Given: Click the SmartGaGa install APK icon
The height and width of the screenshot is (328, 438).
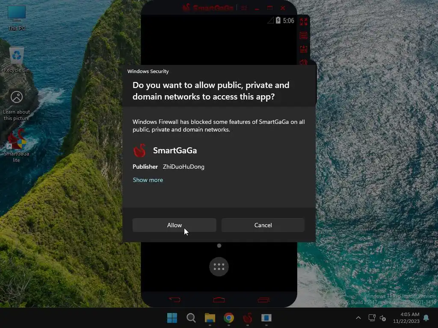Looking at the screenshot, I should (x=303, y=49).
